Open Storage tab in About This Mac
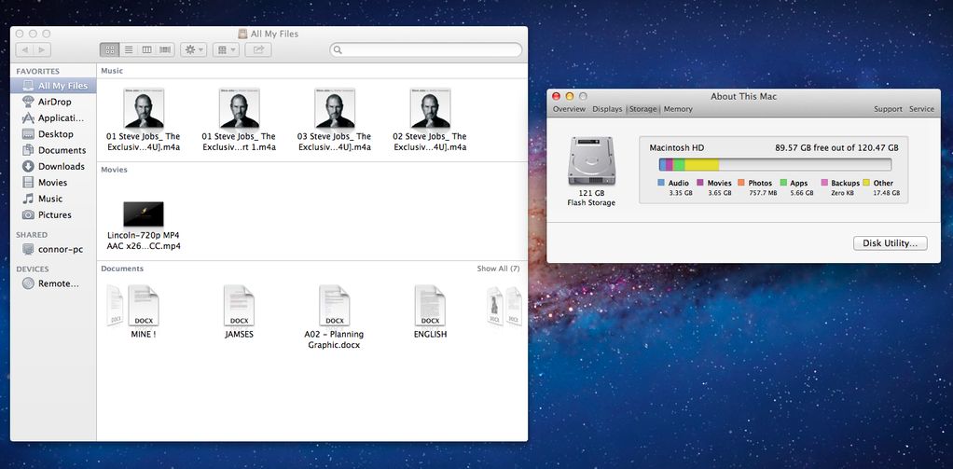Viewport: 953px width, 469px height. coord(643,109)
